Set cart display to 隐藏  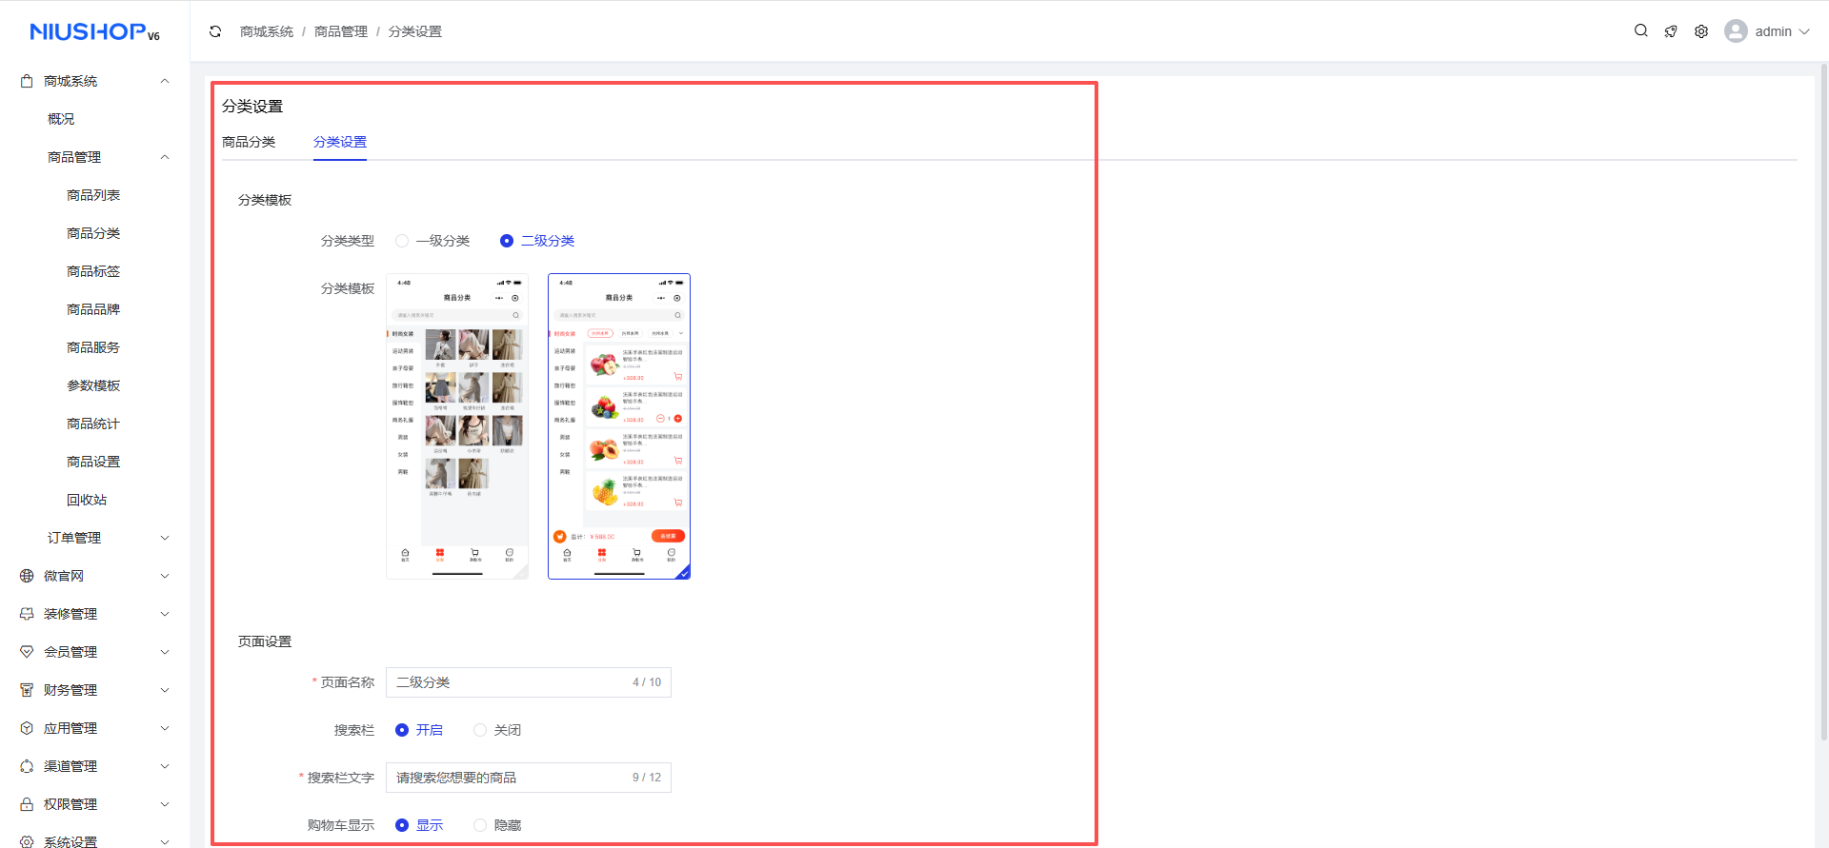coord(480,825)
